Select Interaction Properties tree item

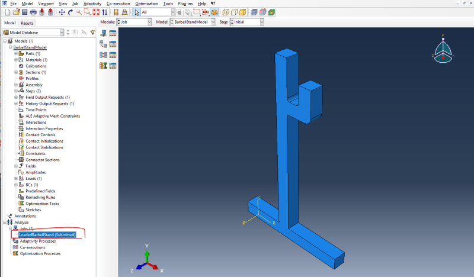[44, 128]
